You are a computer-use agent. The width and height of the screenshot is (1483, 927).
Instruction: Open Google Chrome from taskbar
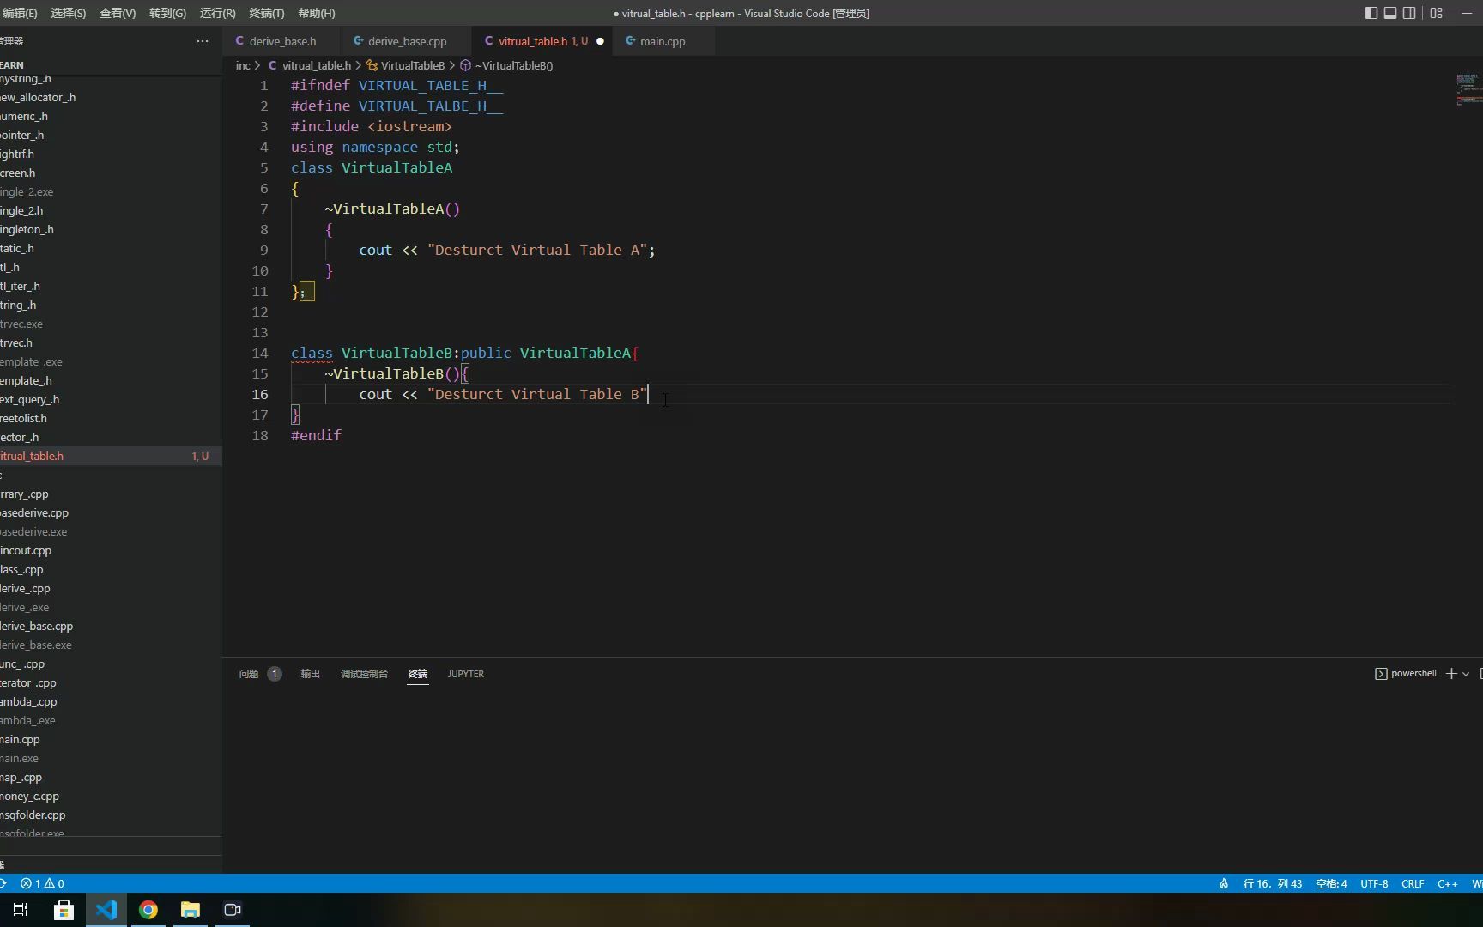pos(148,910)
